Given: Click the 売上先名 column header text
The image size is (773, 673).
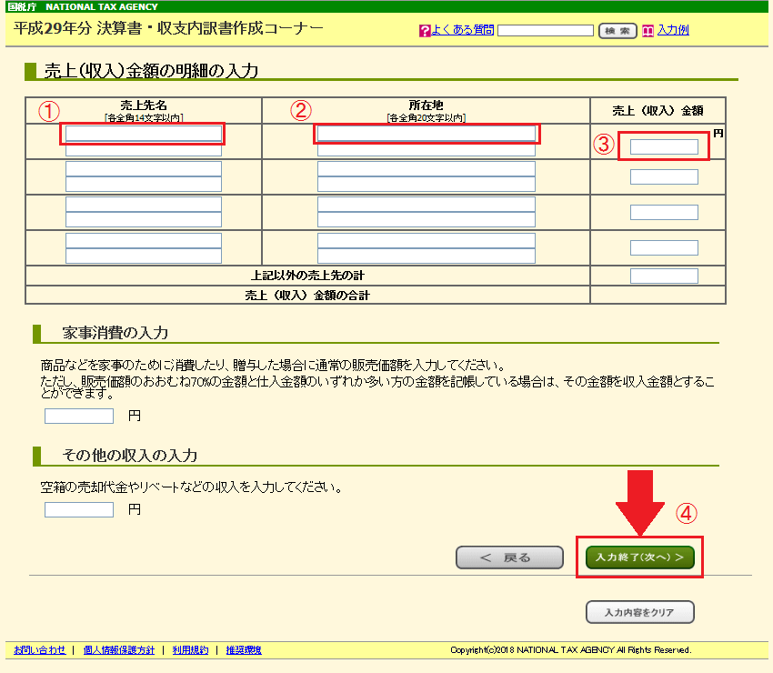Looking at the screenshot, I should coord(144,105).
